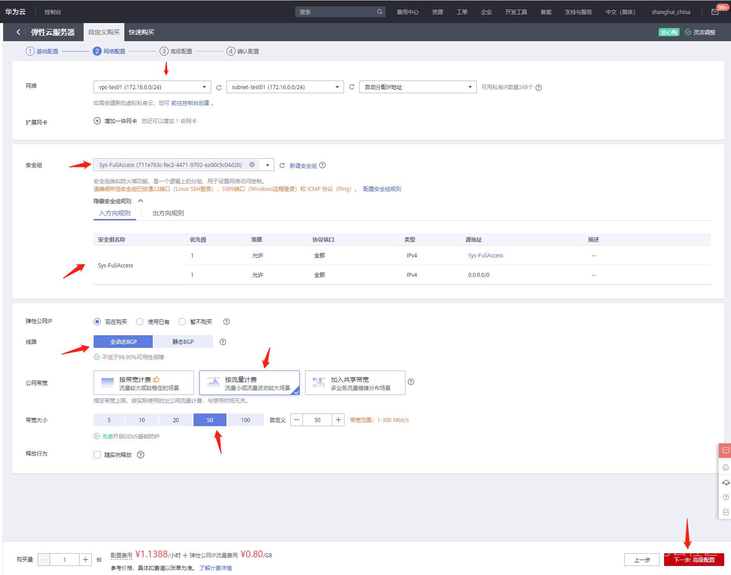The image size is (731, 575).
Task: Expand the security group dropdown arrow
Action: [268, 165]
